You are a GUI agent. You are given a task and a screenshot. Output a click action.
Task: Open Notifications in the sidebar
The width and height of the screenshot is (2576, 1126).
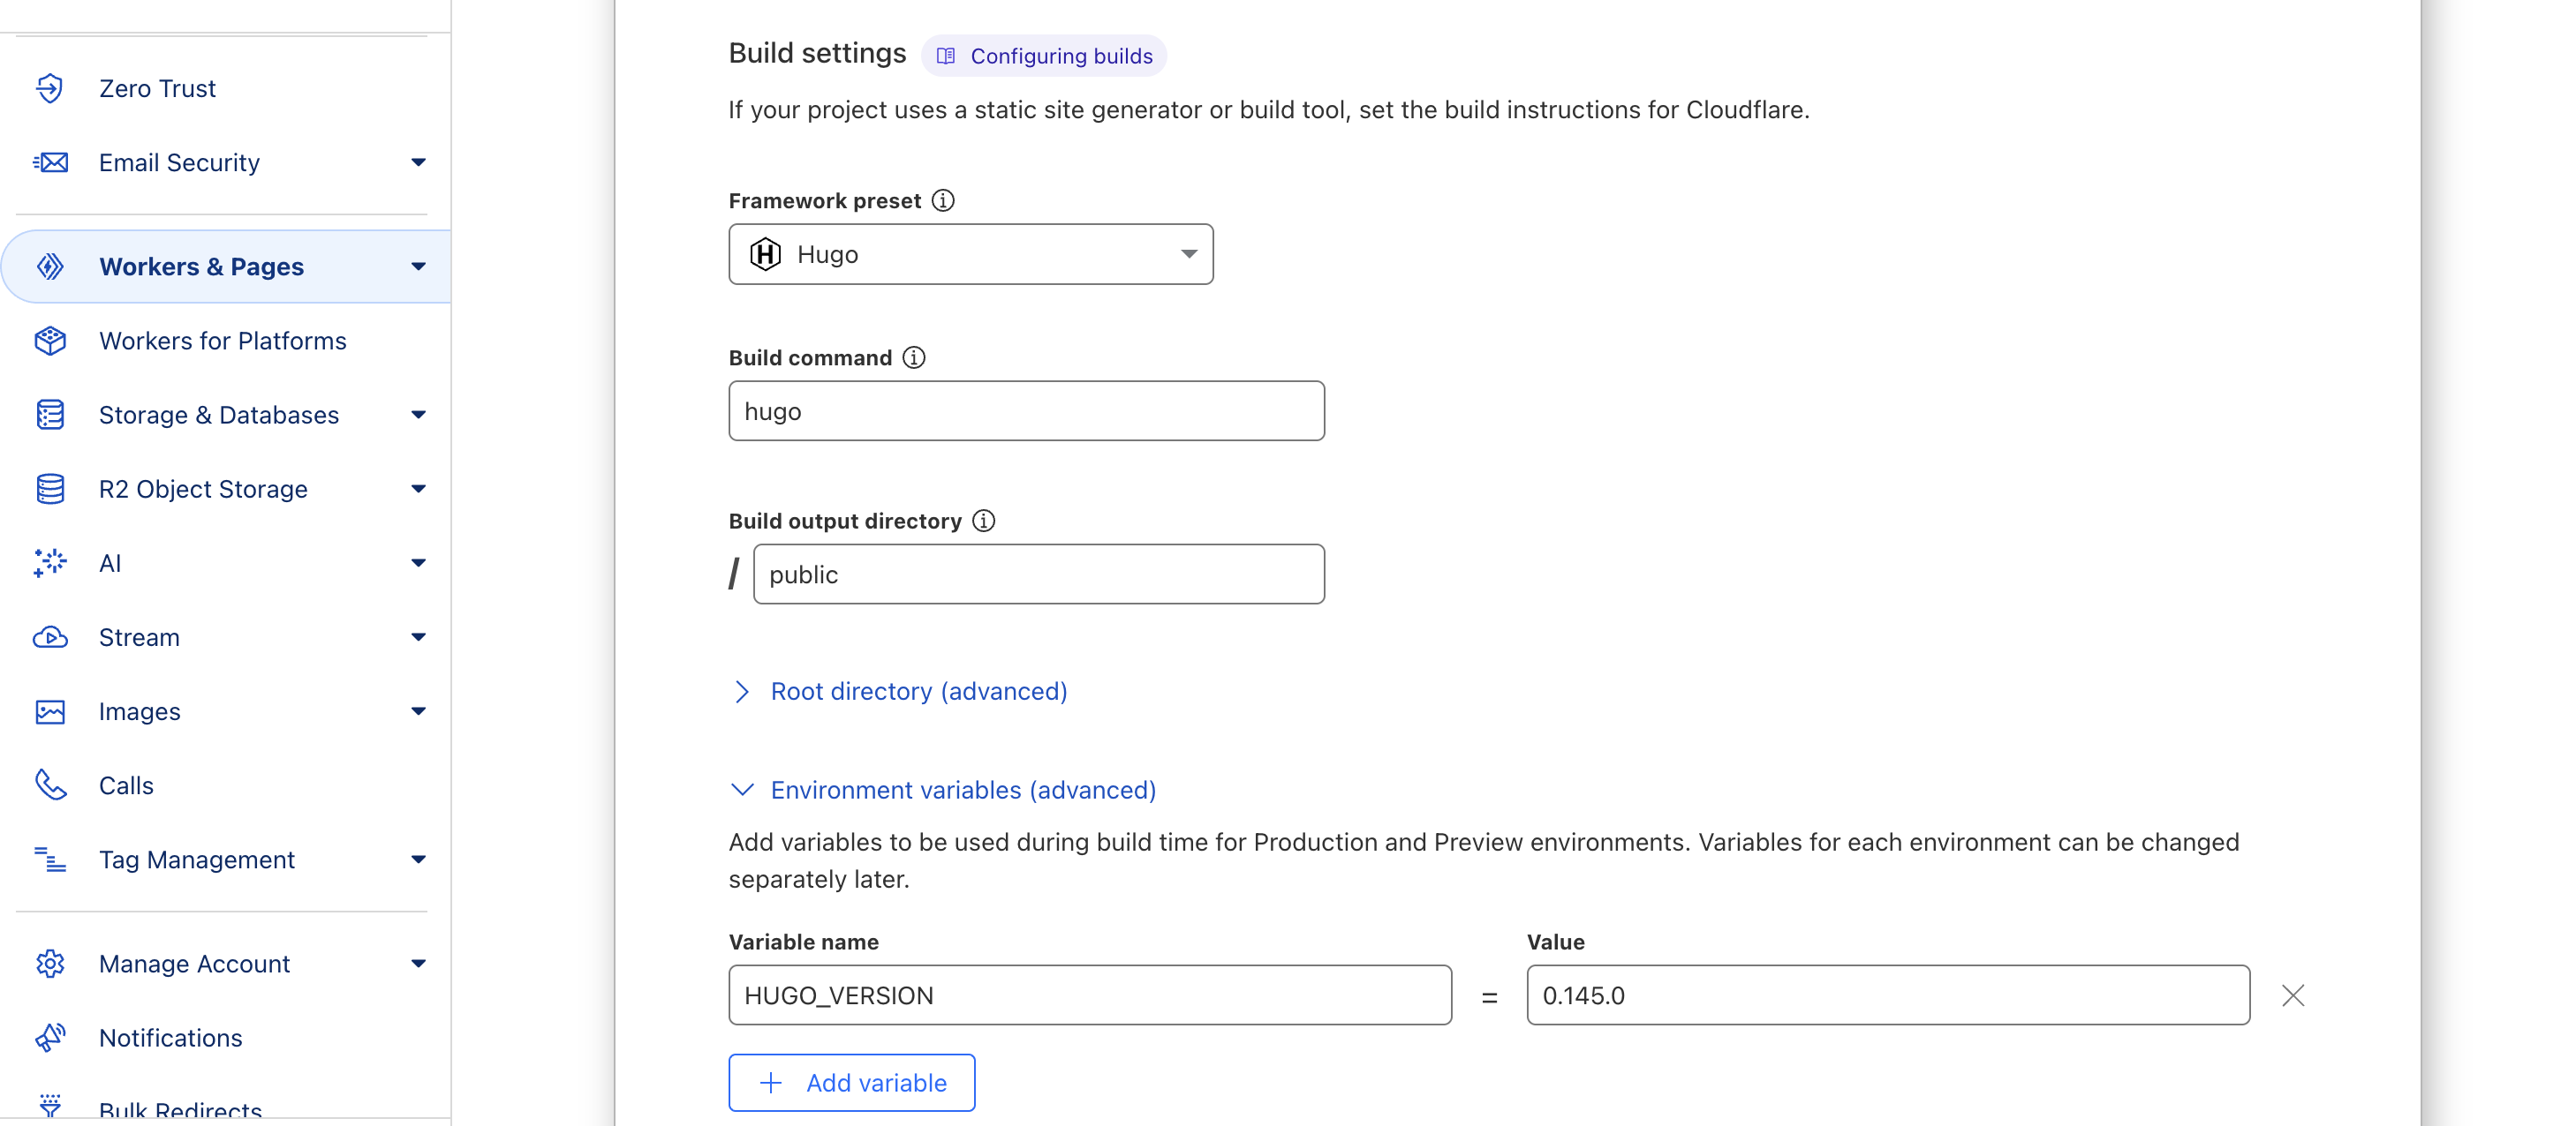pos(170,1038)
